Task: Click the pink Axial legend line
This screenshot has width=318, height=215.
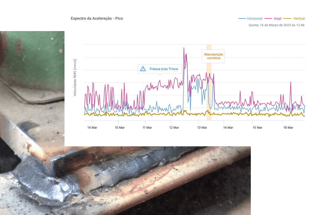Action: [x=269, y=19]
